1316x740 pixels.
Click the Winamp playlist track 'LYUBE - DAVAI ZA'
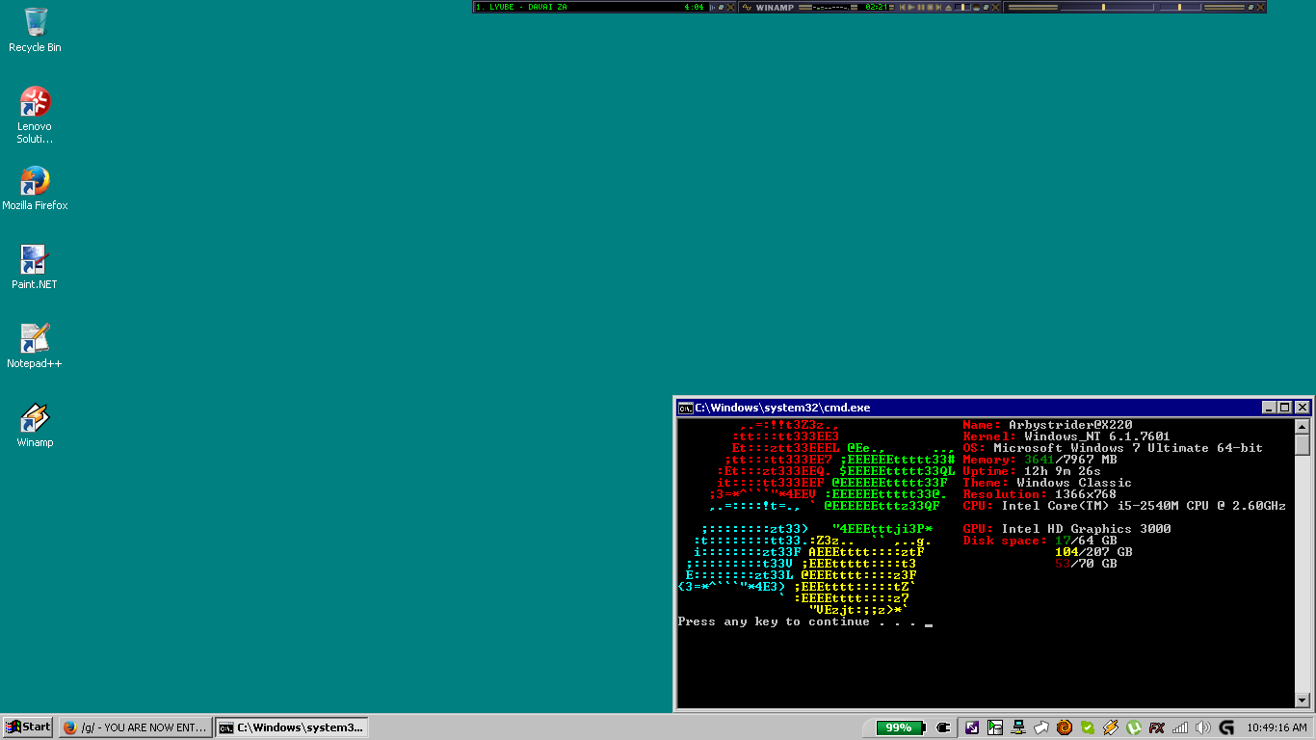pos(520,7)
